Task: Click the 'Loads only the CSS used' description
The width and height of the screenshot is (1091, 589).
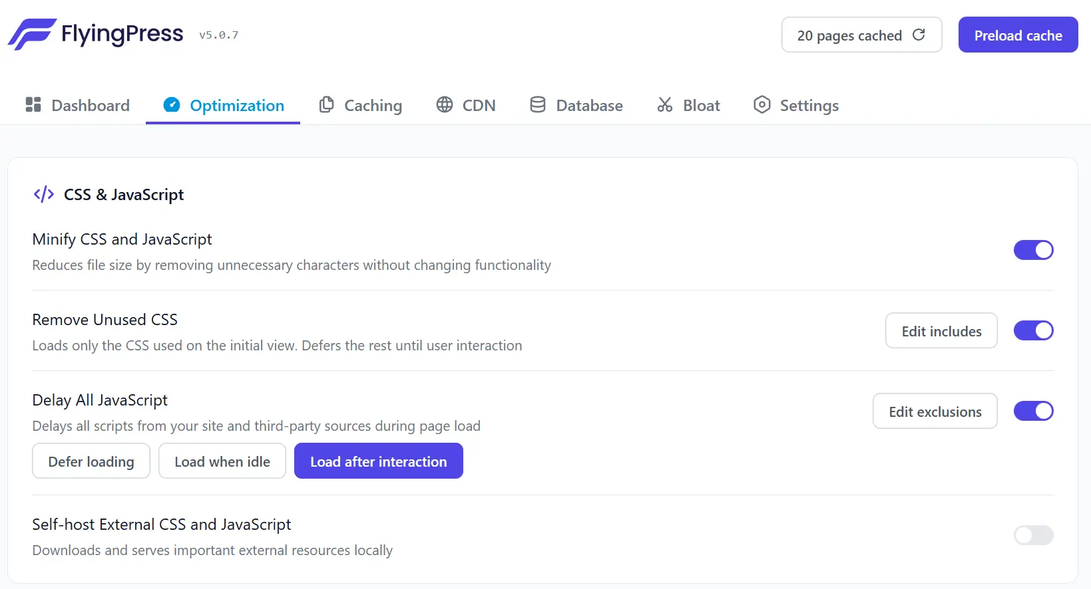Action: (277, 346)
